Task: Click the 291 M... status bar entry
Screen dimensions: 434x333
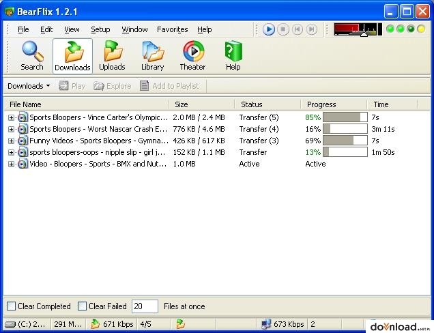Action: point(68,324)
